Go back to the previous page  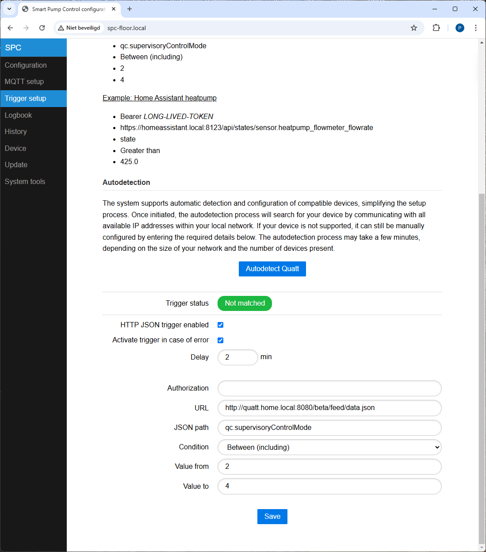point(10,28)
